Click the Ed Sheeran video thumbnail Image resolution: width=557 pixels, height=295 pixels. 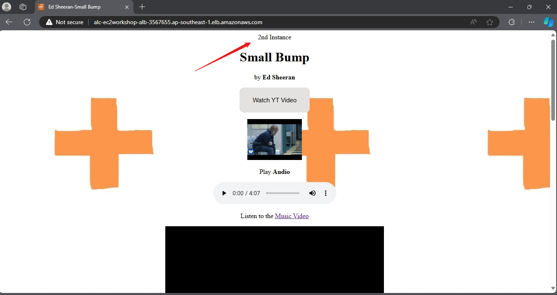pyautogui.click(x=274, y=140)
